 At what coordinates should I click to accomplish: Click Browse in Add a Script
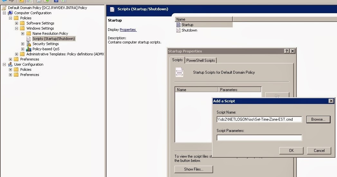tap(318, 119)
